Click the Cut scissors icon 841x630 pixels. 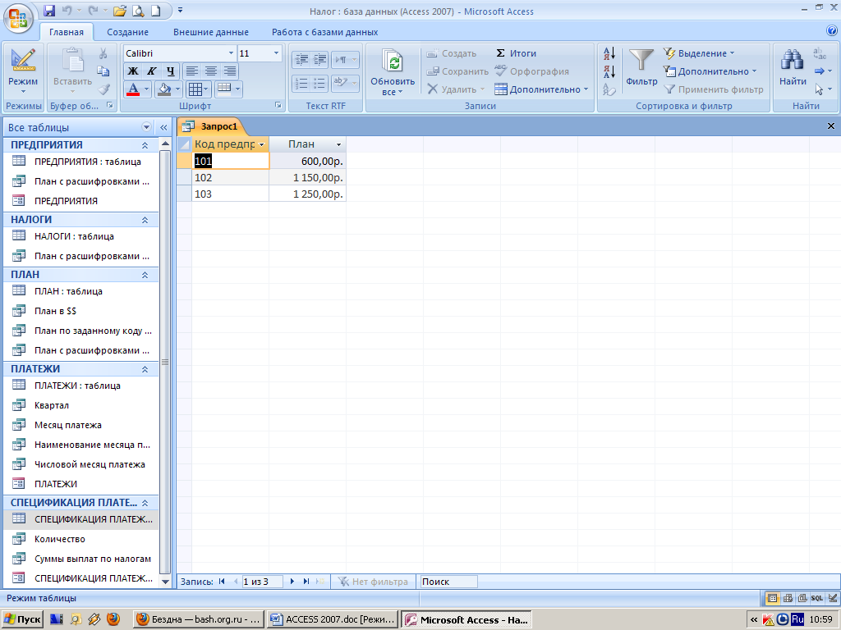(x=103, y=53)
